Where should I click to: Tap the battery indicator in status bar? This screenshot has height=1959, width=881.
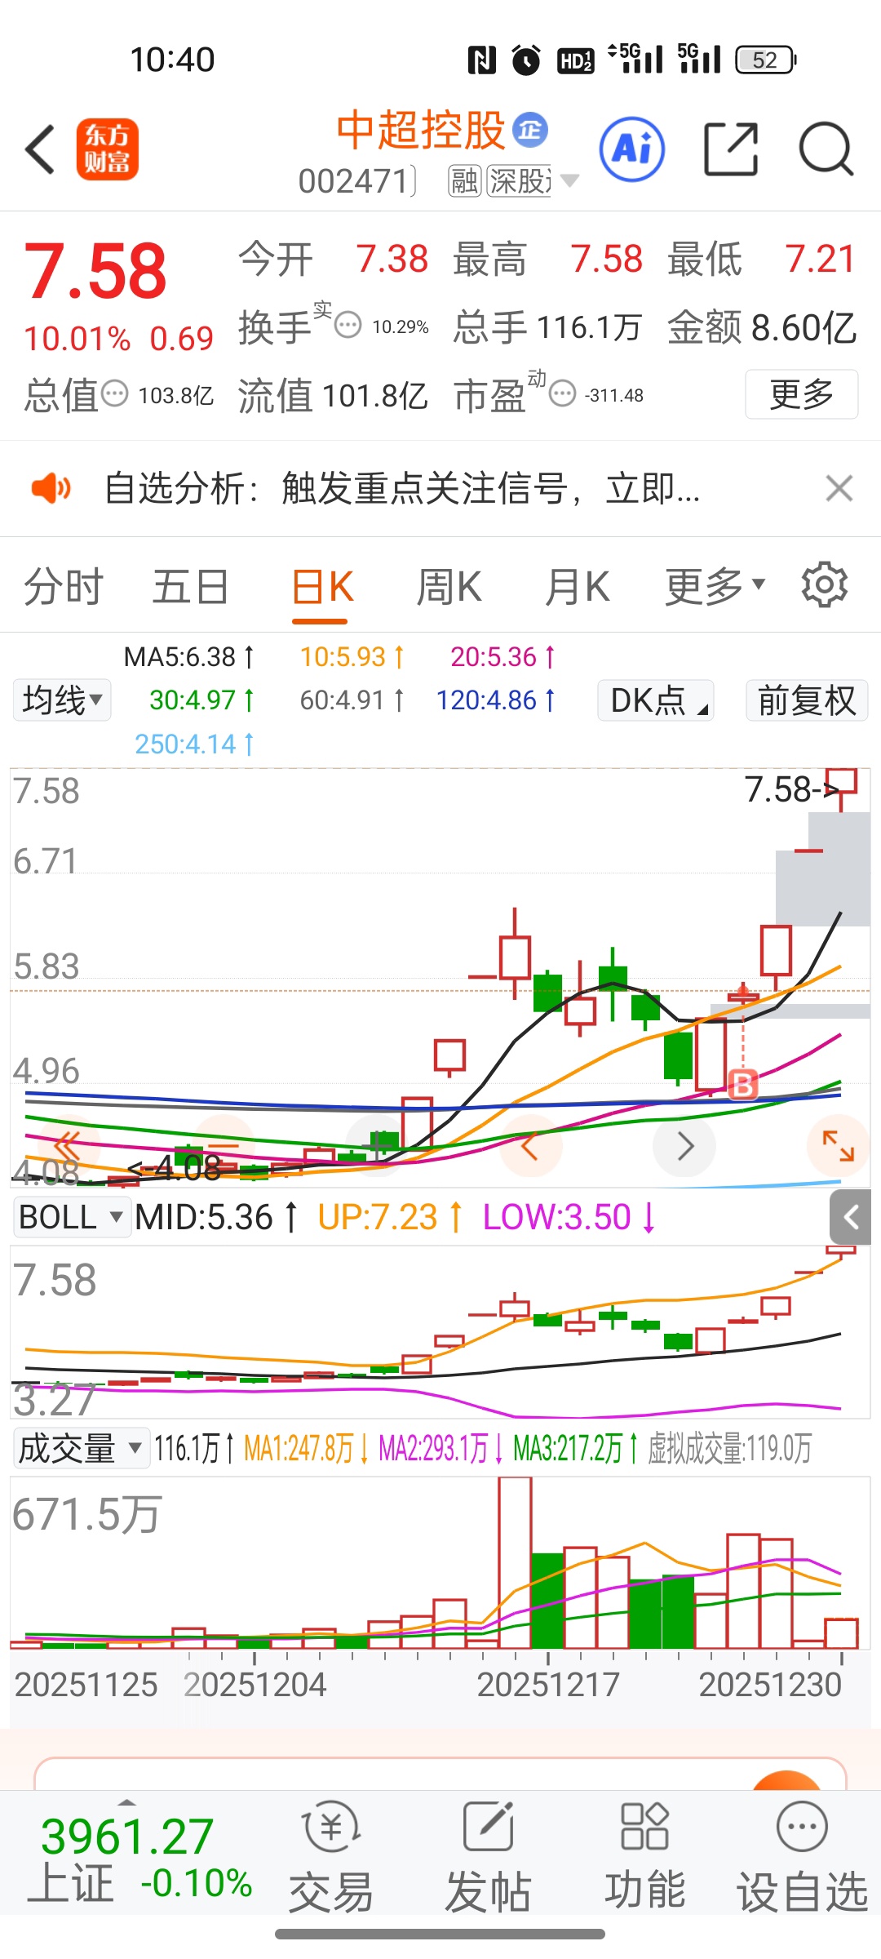[765, 60]
